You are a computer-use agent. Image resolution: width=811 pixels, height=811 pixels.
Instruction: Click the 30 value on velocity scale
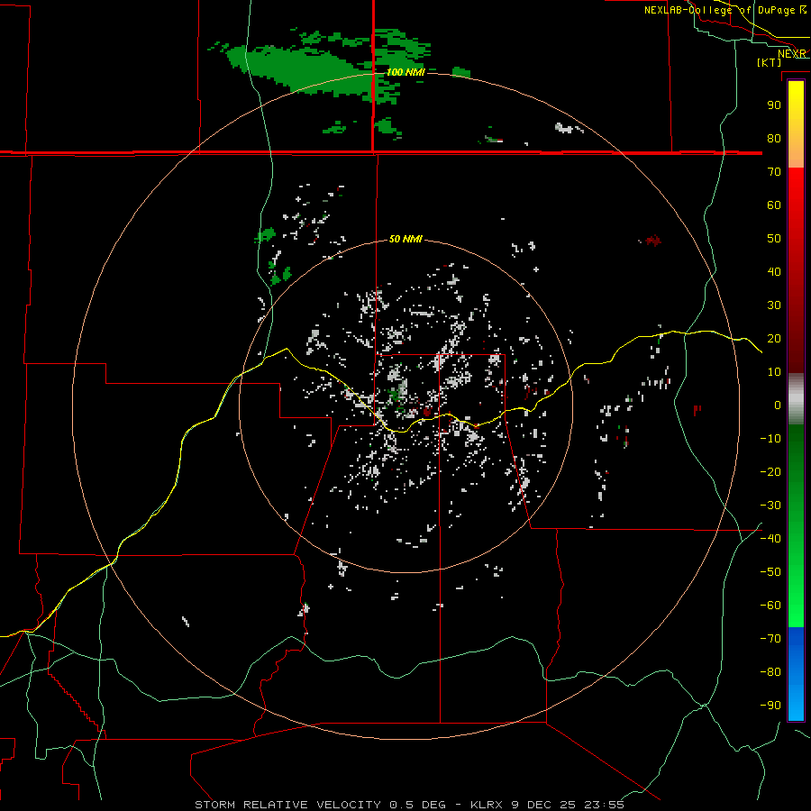click(774, 305)
